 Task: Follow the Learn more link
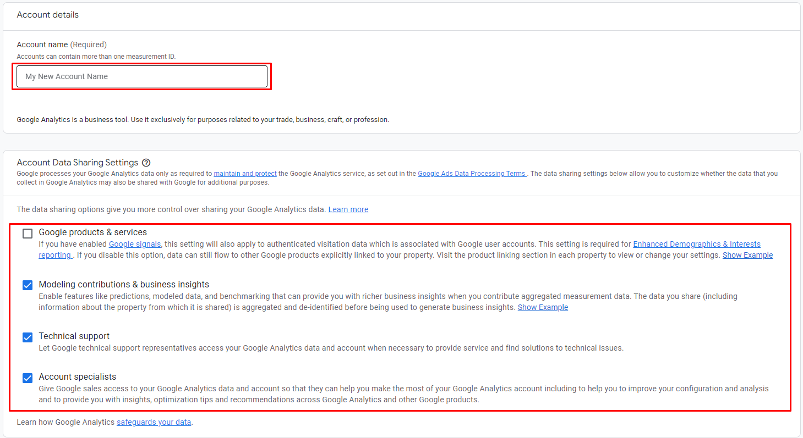(x=348, y=209)
